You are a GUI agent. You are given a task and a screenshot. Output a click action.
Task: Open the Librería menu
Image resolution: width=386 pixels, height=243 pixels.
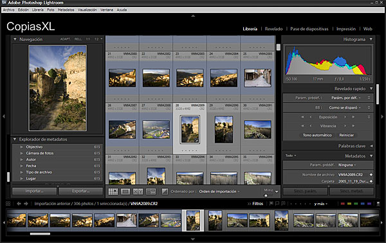[38, 10]
